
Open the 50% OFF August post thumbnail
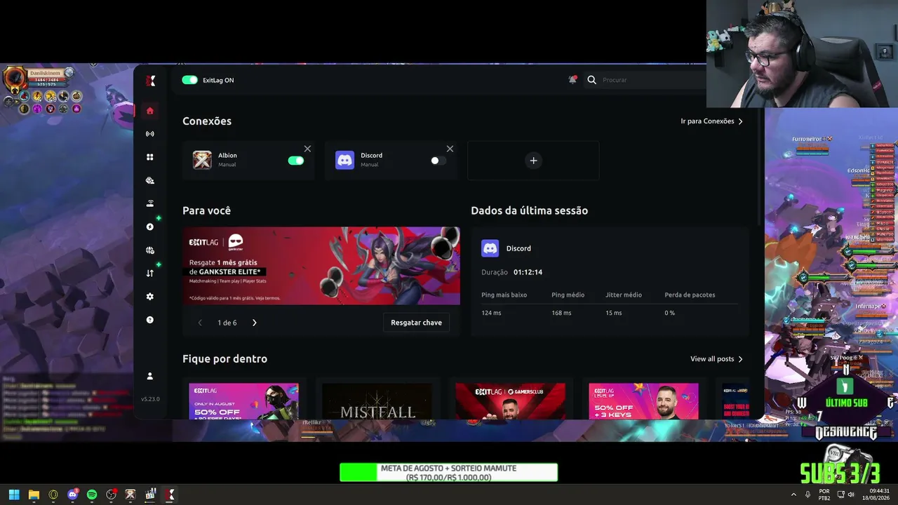click(243, 401)
